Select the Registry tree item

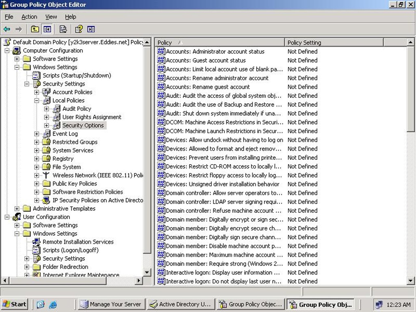63,159
